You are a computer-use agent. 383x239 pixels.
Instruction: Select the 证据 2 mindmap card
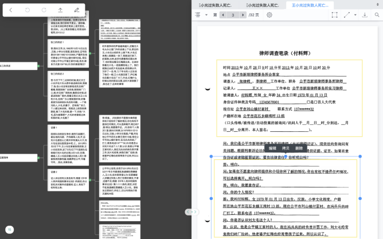(x=68, y=180)
